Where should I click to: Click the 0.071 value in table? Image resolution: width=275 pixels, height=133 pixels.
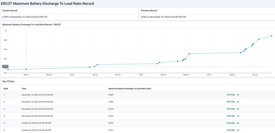[x=111, y=130]
